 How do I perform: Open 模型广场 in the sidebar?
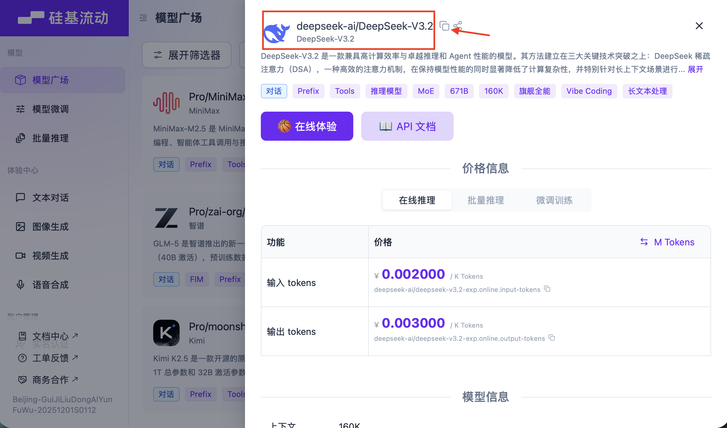(x=63, y=80)
